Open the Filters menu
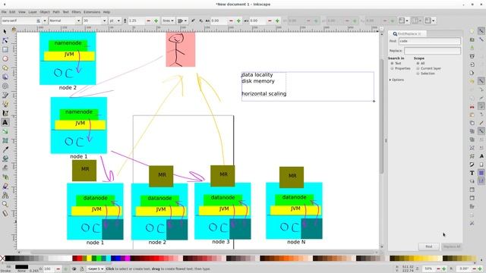 76,12
